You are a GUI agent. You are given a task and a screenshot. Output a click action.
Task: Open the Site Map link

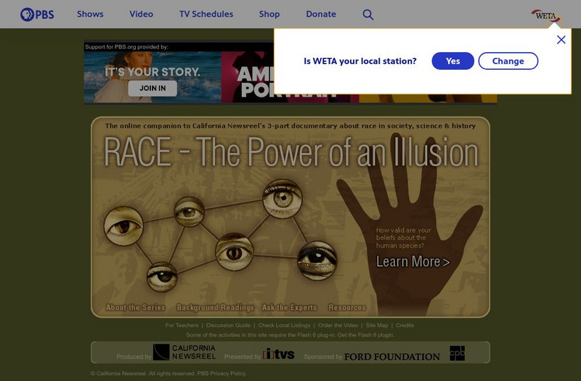(377, 325)
